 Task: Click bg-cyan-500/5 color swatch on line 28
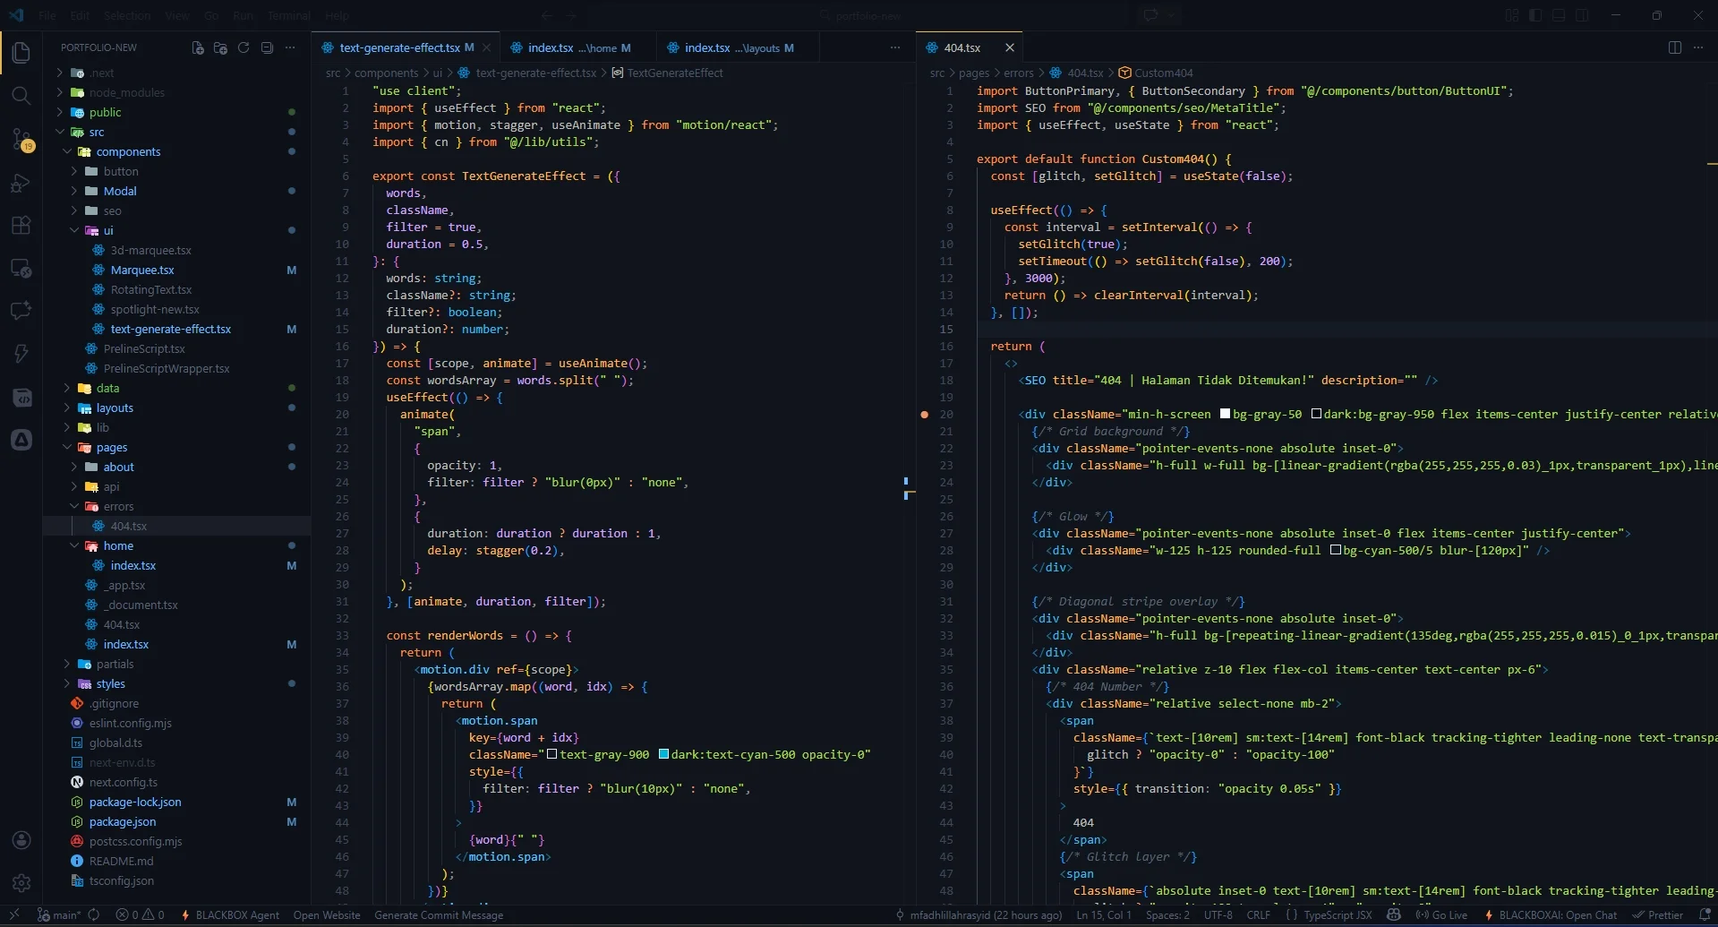[x=1335, y=551]
